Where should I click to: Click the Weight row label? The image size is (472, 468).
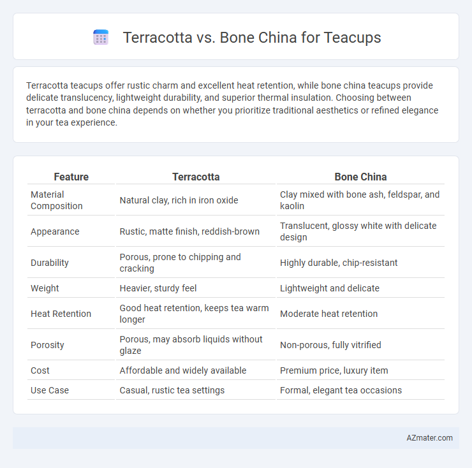[x=45, y=288]
